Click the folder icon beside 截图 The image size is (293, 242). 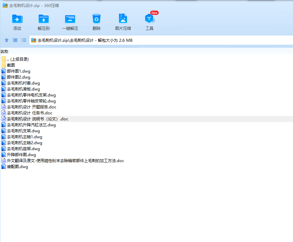coord(4,65)
